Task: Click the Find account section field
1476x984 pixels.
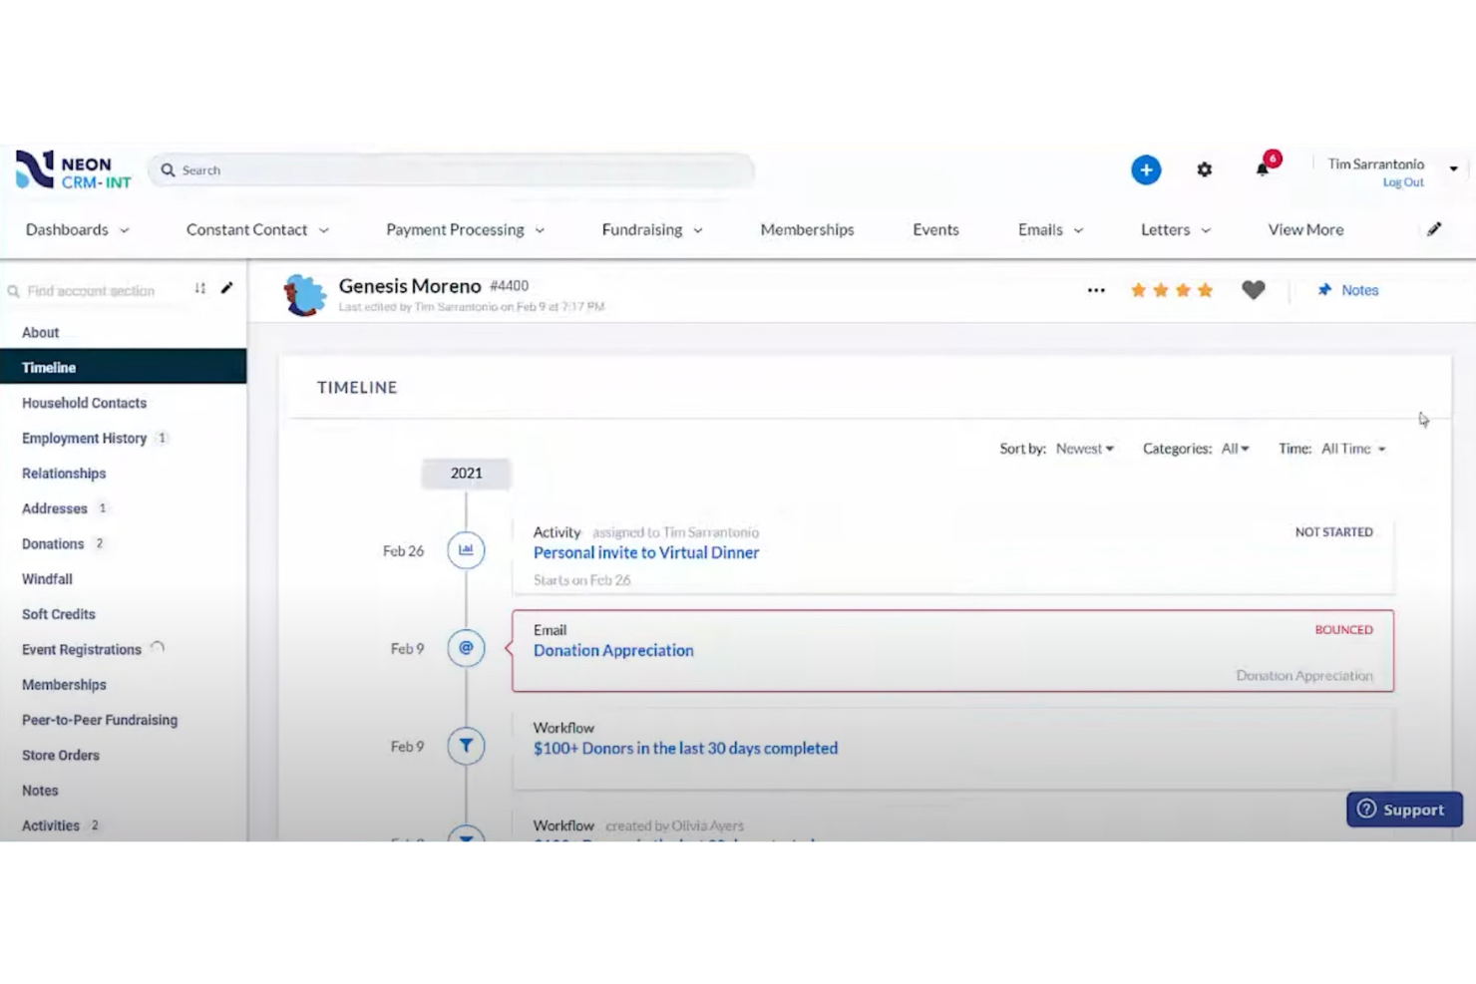Action: tap(91, 291)
